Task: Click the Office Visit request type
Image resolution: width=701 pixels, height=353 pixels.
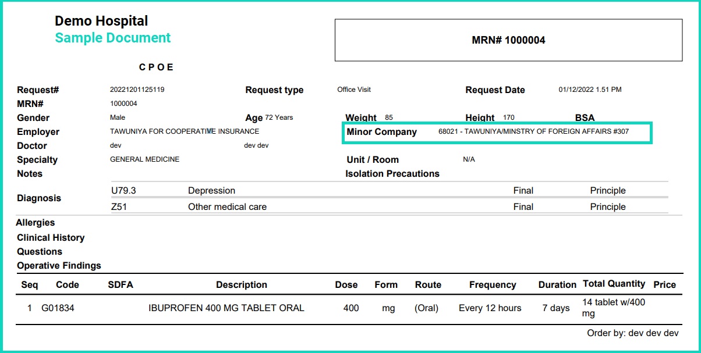Action: tap(353, 90)
